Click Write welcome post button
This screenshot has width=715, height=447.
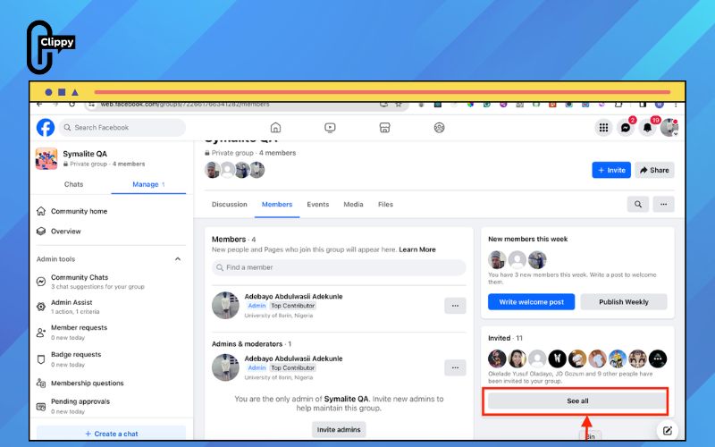click(531, 302)
